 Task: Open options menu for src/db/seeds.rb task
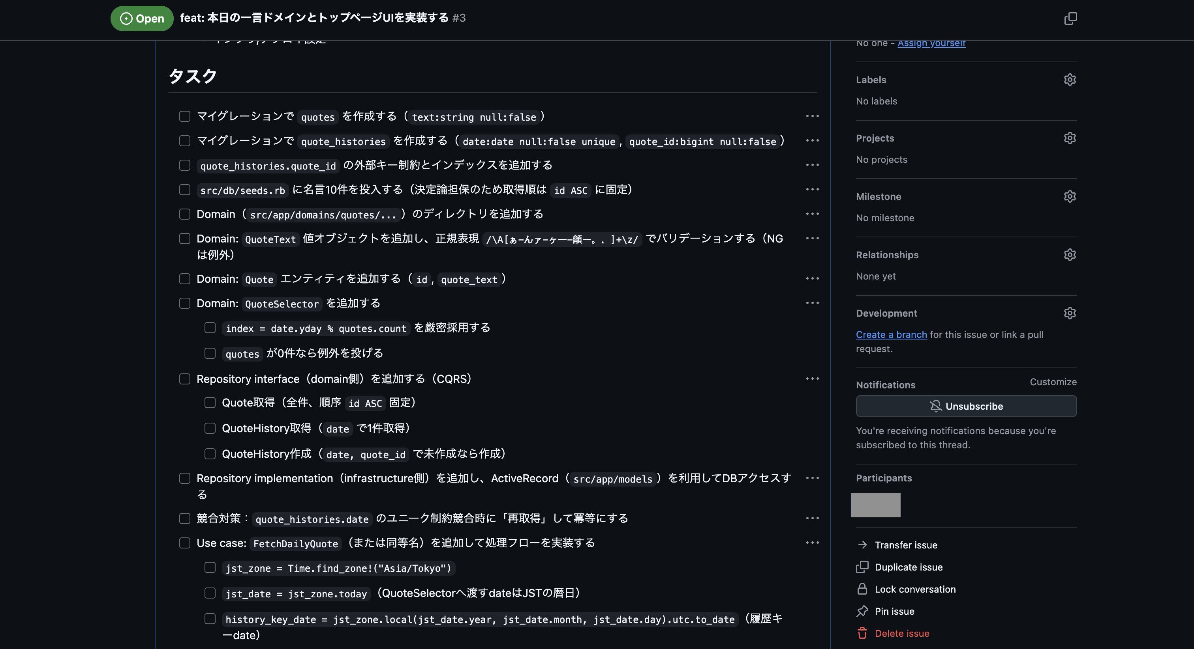pos(812,189)
